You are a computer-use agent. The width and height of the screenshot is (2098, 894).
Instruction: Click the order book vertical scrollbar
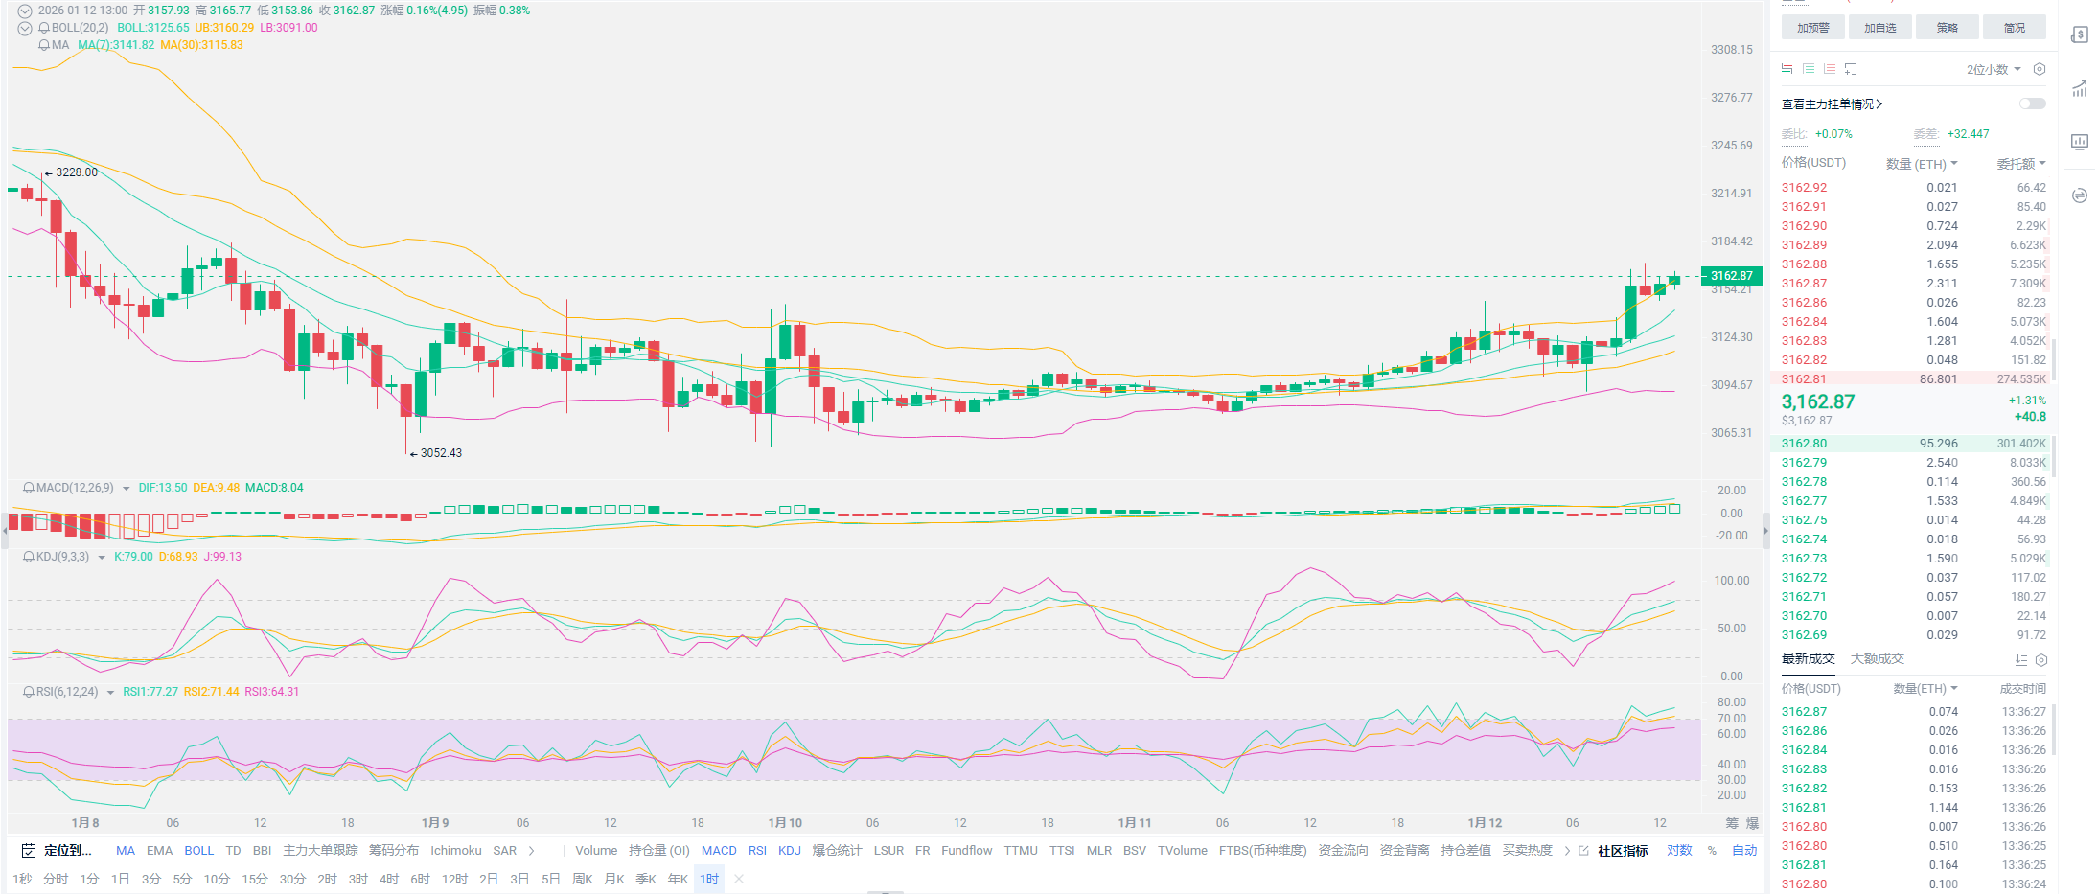click(x=2054, y=359)
